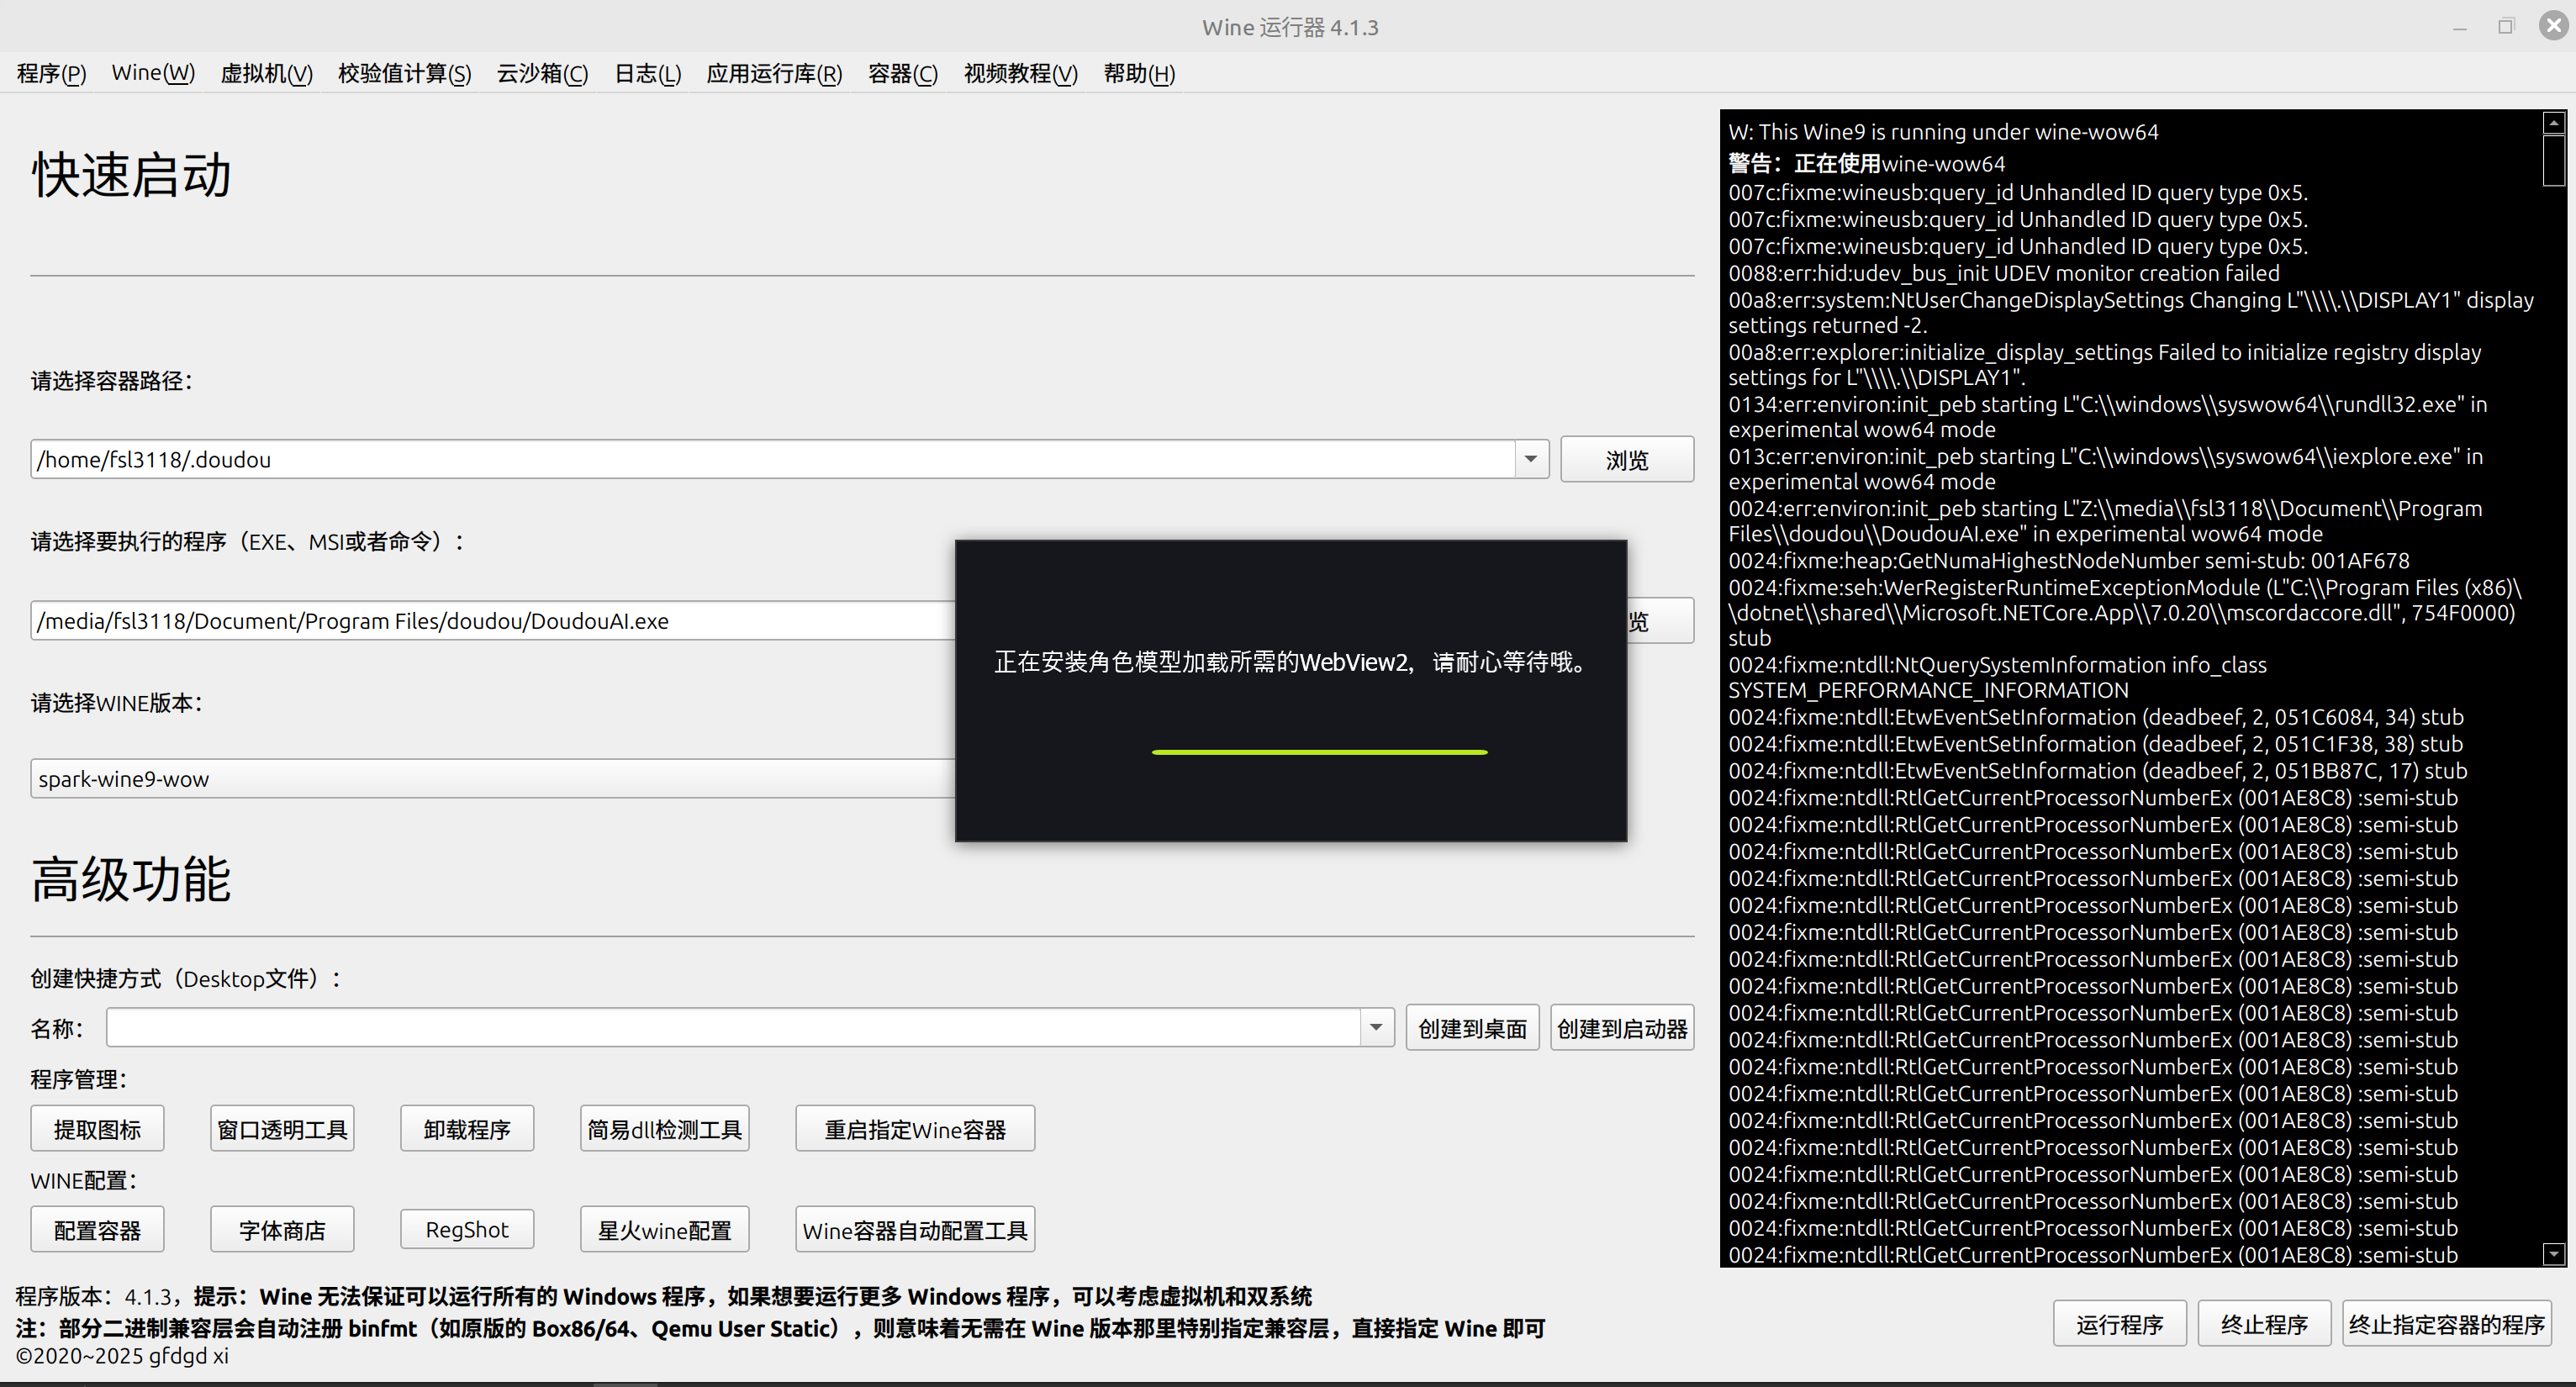
Task: Click the green WebView2 install progress bar
Action: click(x=1319, y=751)
